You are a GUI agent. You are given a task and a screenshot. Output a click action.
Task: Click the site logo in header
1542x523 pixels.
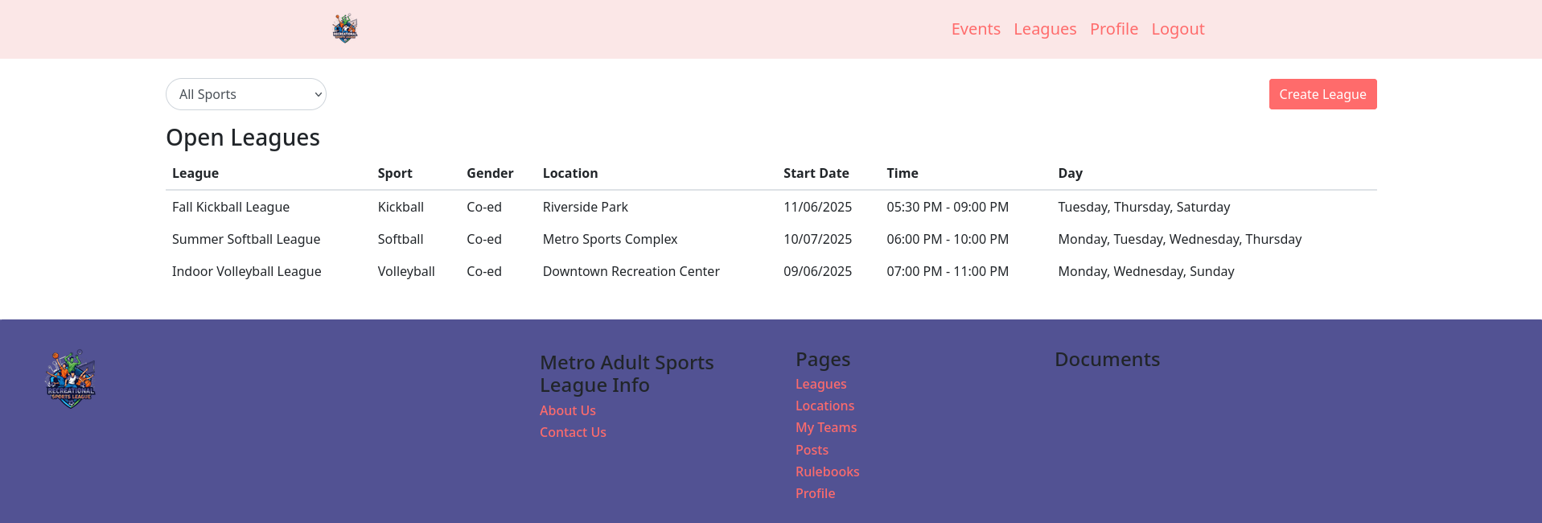[x=345, y=29]
